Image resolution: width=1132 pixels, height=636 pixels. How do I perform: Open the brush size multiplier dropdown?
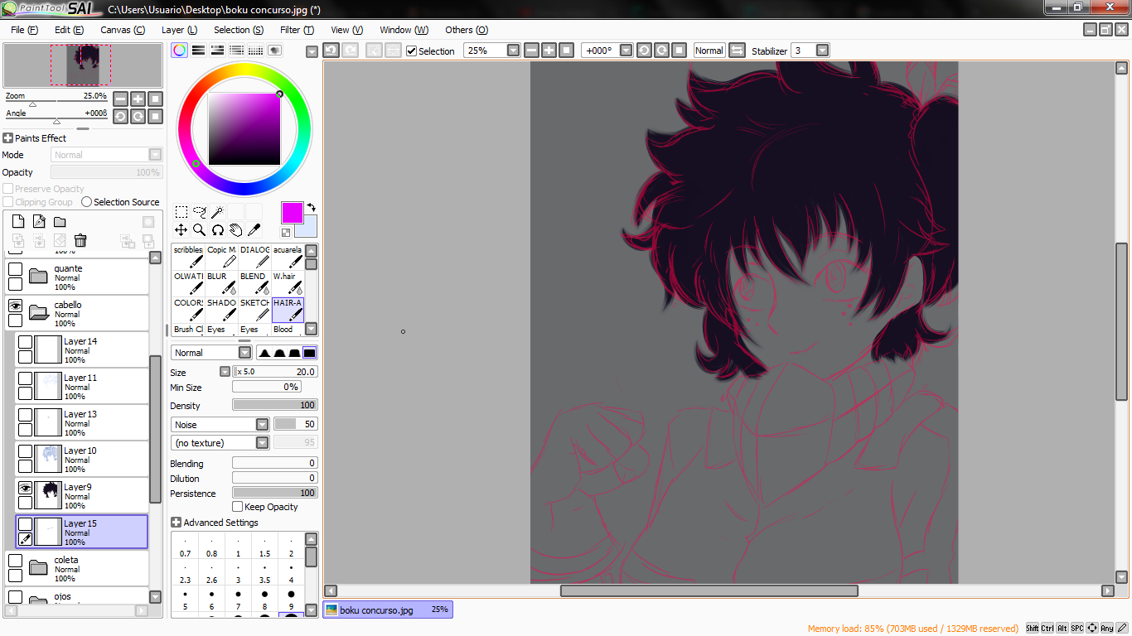225,372
